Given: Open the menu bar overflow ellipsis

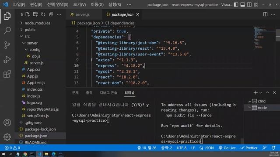Looking at the screenshot, I should [x=129, y=5].
